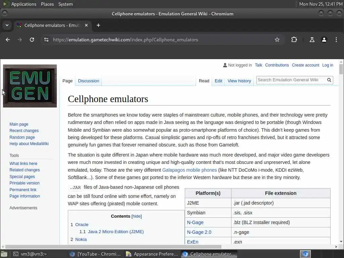Click the clock Mon Nov 25, 12:41 PM
This screenshot has width=344, height=258.
pos(321,4)
